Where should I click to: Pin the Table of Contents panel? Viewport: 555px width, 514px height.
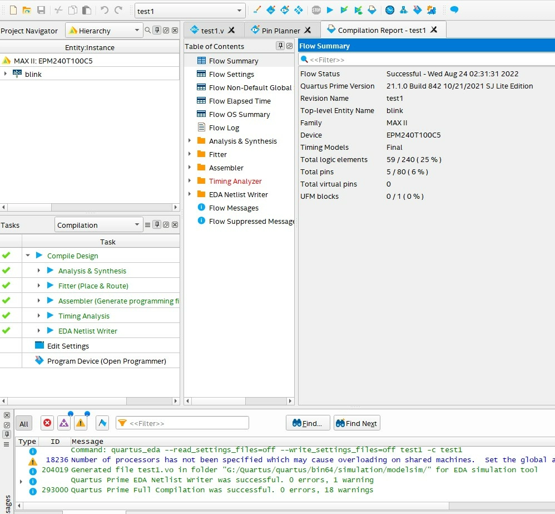pyautogui.click(x=280, y=46)
